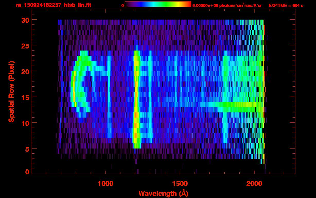
Task: Click the colorbar maximum 5.00000e+06 photons/cm²/sec/A/sr label
Action: tap(227, 5)
